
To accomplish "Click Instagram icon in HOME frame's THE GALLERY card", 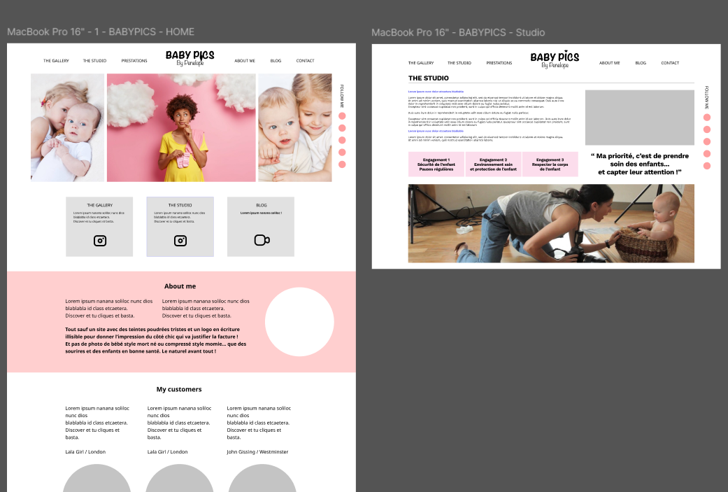I will click(100, 241).
